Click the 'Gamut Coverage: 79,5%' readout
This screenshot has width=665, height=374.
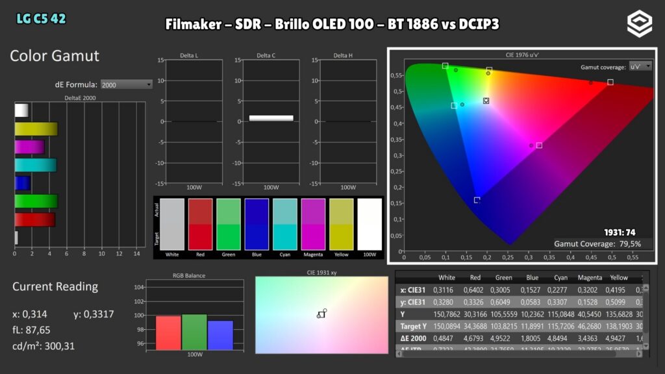click(x=597, y=244)
